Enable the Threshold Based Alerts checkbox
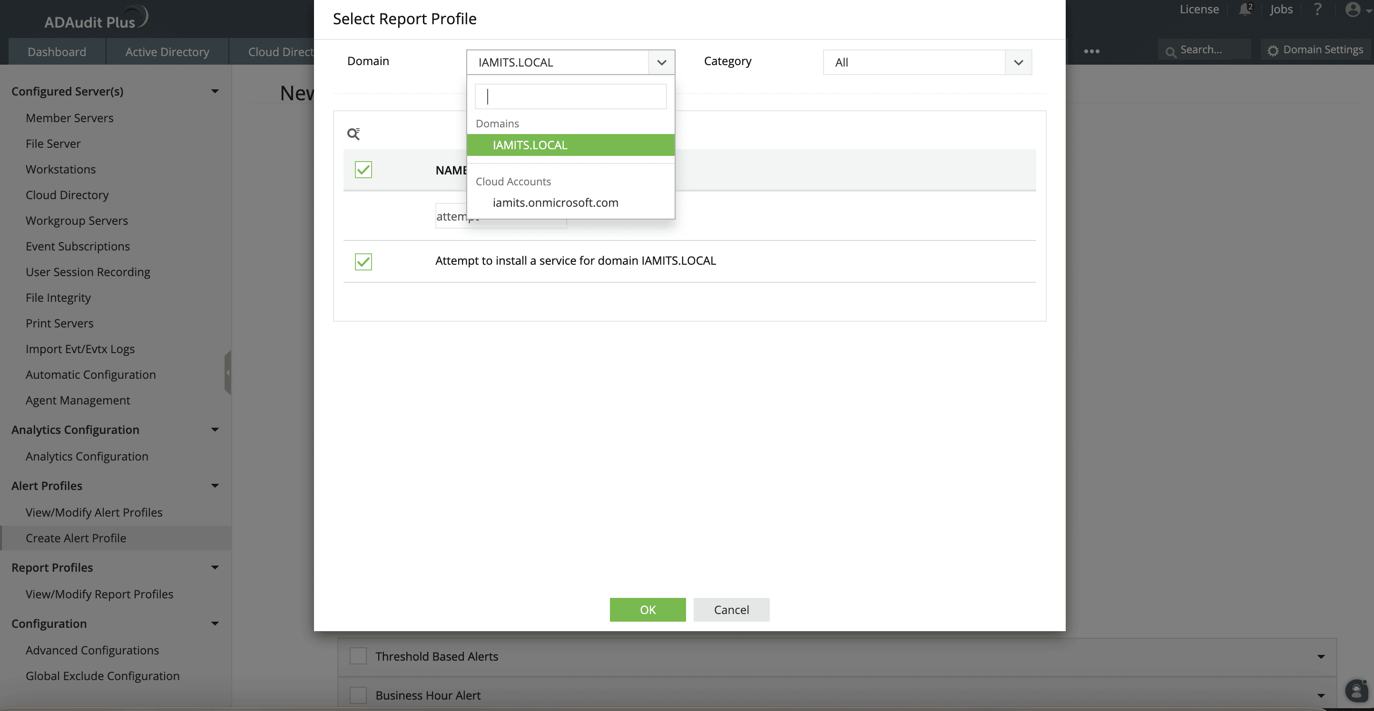 [x=358, y=656]
